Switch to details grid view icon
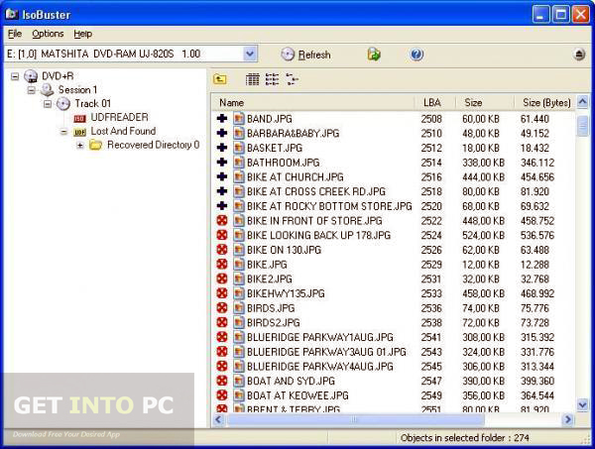Image resolution: width=595 pixels, height=449 pixels. [252, 79]
